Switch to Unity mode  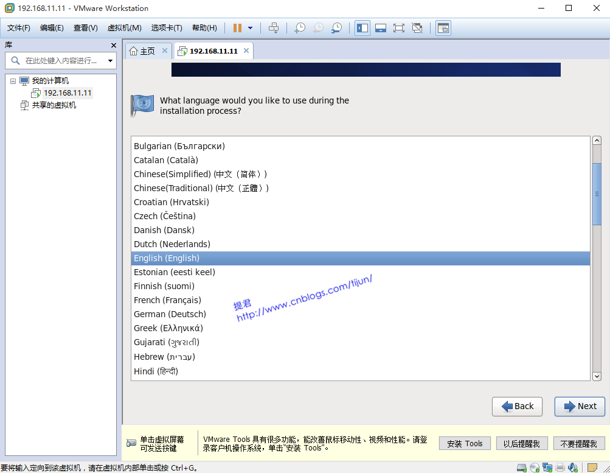(x=417, y=28)
